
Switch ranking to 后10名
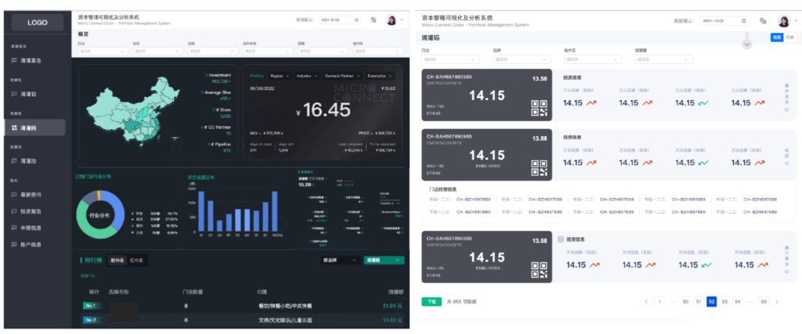coord(136,260)
